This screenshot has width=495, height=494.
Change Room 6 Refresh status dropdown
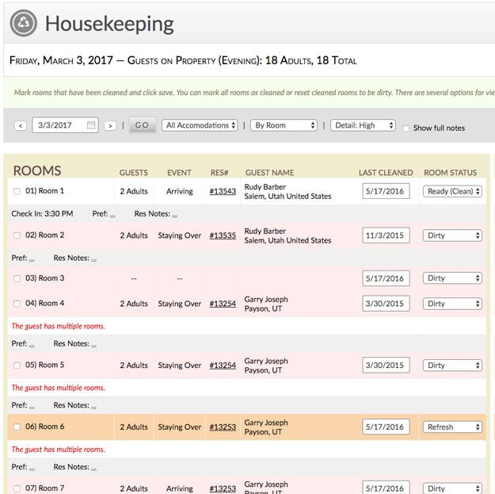pyautogui.click(x=452, y=427)
